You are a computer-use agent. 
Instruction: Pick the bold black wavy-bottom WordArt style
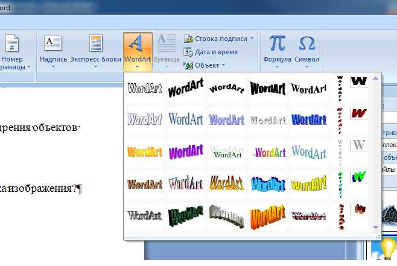[268, 89]
